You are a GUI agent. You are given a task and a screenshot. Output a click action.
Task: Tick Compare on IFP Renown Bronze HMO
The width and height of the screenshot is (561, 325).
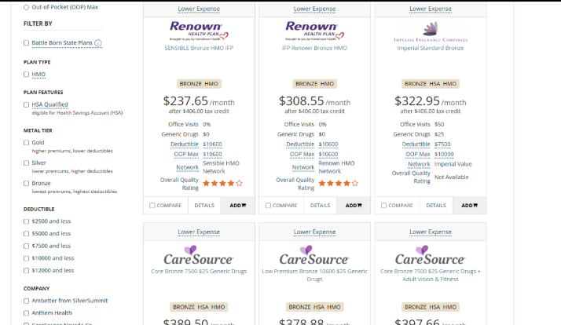[269, 206]
